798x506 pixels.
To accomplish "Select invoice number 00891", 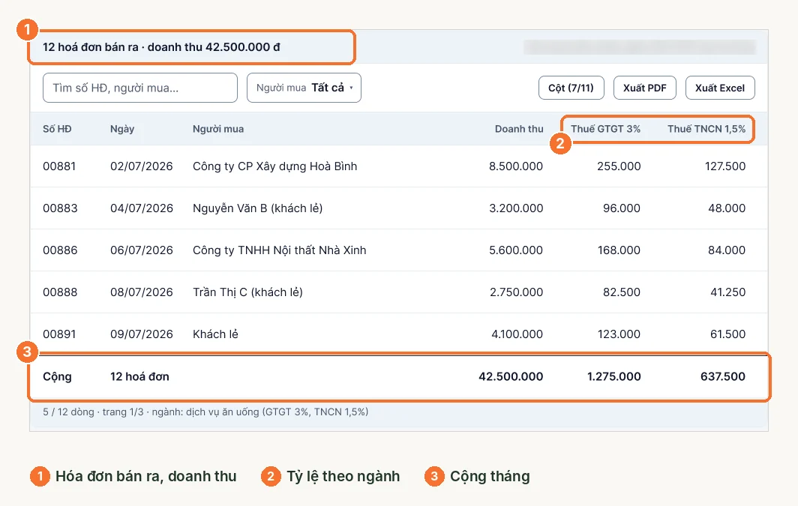I will 59,334.
